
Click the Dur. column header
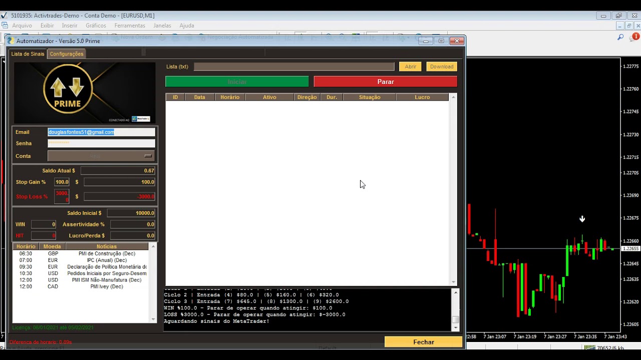pyautogui.click(x=332, y=97)
